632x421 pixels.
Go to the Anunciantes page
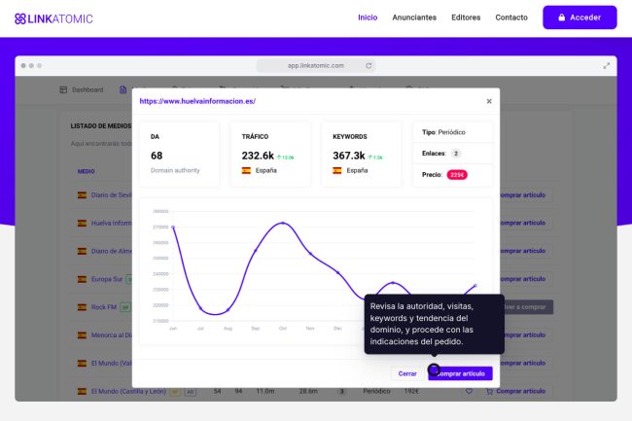point(414,18)
